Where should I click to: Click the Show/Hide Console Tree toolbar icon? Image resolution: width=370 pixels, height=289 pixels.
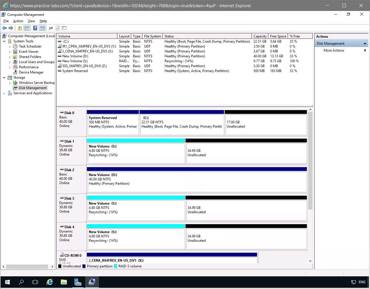coord(27,28)
